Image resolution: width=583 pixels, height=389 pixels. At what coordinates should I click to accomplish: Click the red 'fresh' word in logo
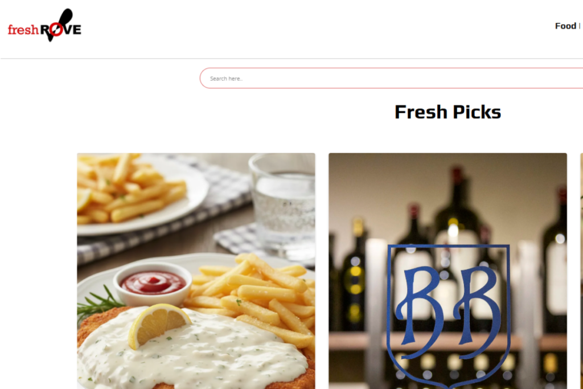23,30
